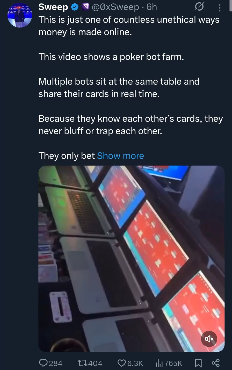Repost using the retweet arrows icon
The image size is (232, 370).
pyautogui.click(x=83, y=363)
